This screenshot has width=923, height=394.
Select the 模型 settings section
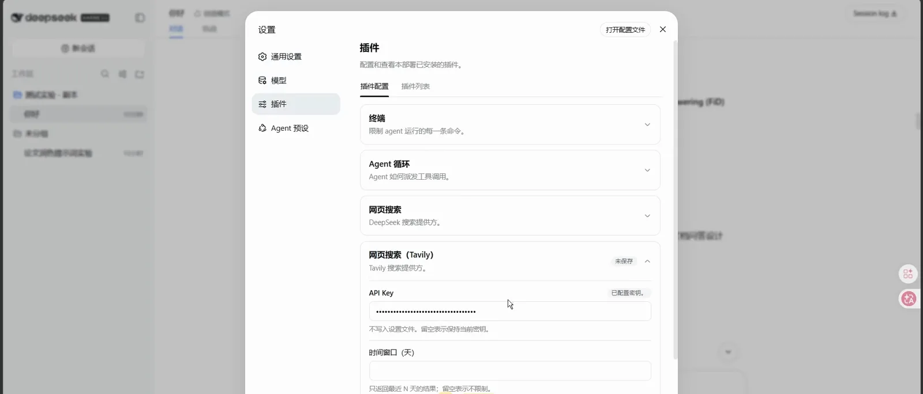tap(296, 81)
